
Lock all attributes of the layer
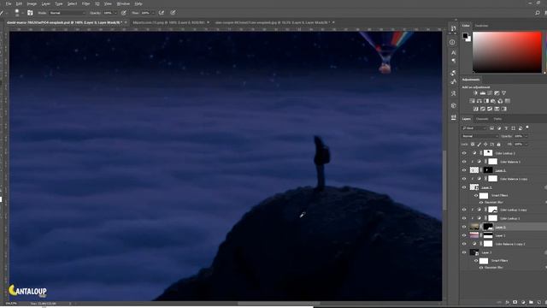click(x=498, y=145)
